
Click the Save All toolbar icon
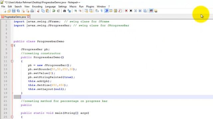[x=18, y=11]
